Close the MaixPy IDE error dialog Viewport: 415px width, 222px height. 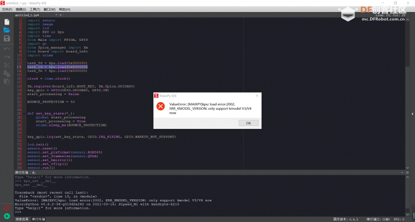point(257,96)
